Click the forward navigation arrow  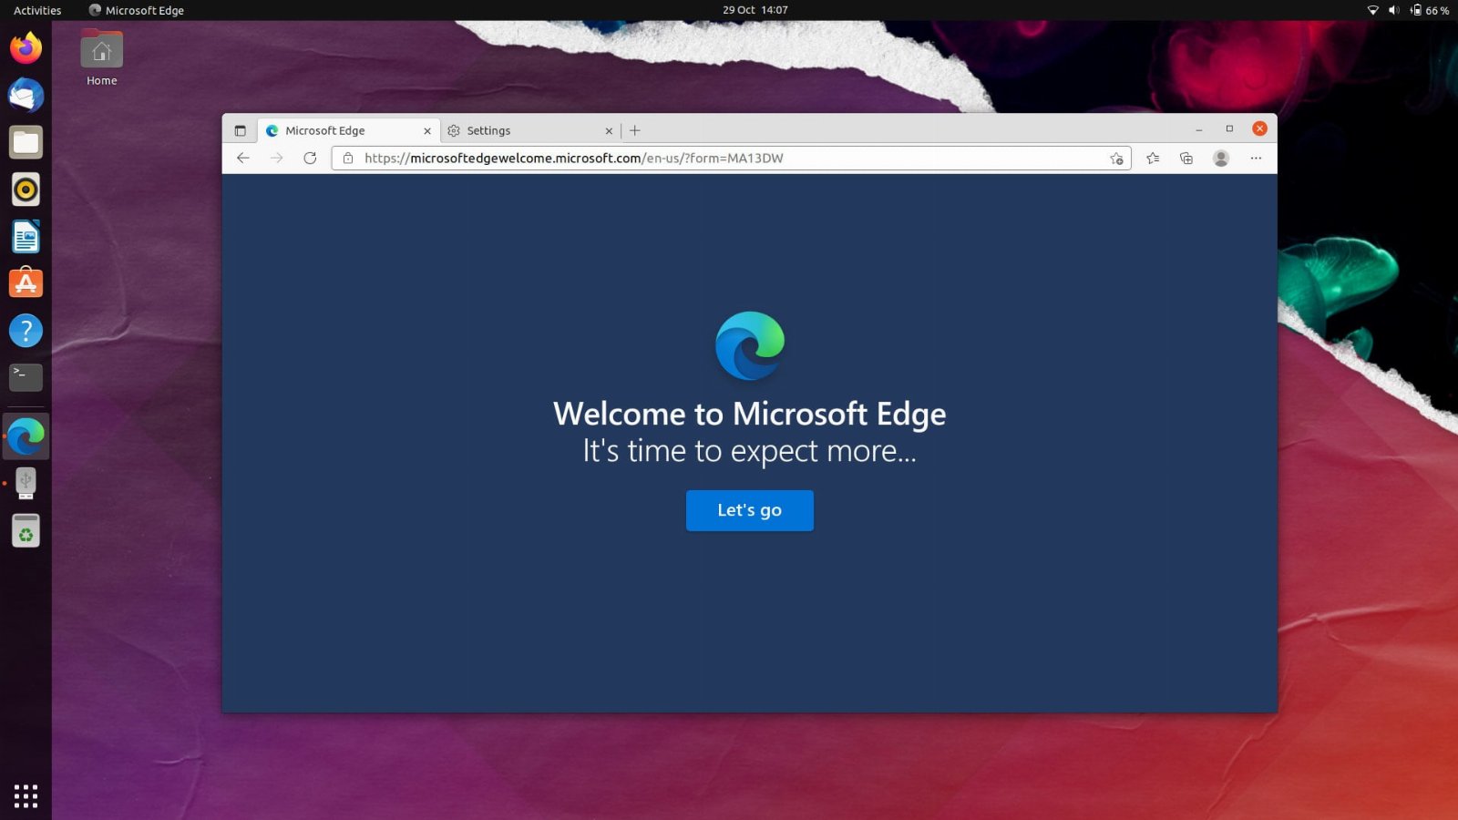(x=276, y=158)
